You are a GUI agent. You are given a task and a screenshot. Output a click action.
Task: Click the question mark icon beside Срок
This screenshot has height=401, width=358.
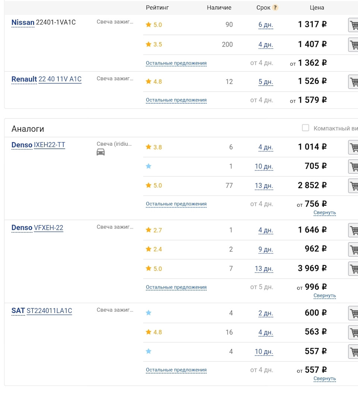(x=275, y=7)
